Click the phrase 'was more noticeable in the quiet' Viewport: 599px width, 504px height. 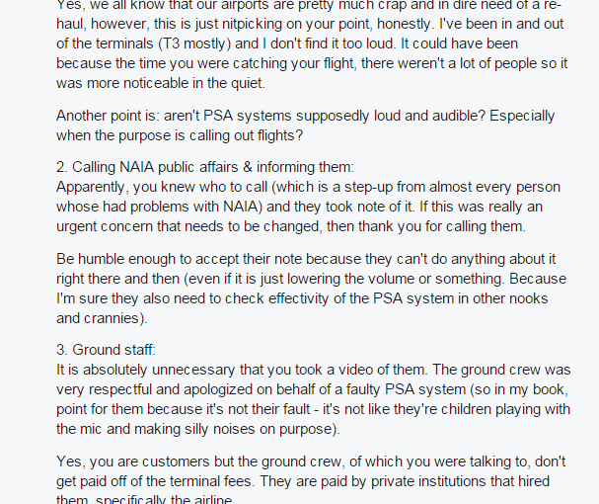pos(161,83)
